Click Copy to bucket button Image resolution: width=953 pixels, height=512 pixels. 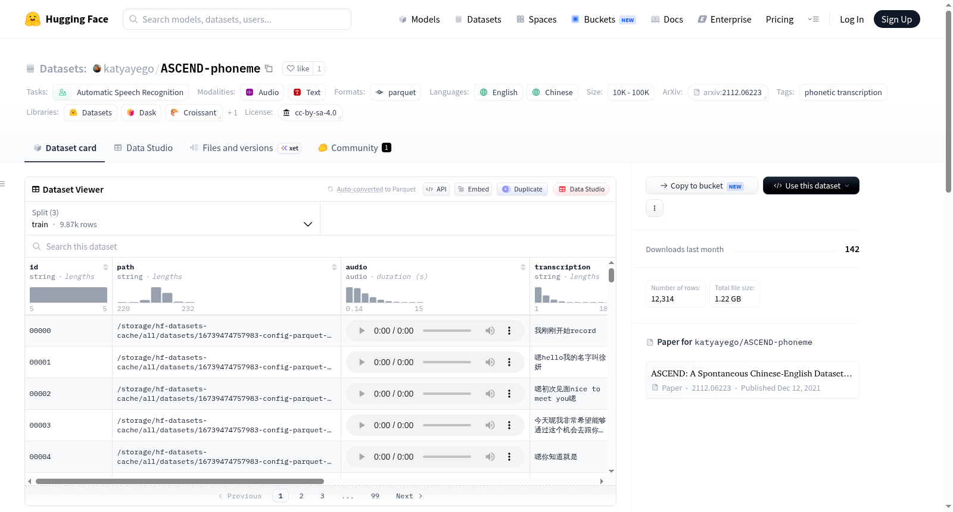pos(702,186)
